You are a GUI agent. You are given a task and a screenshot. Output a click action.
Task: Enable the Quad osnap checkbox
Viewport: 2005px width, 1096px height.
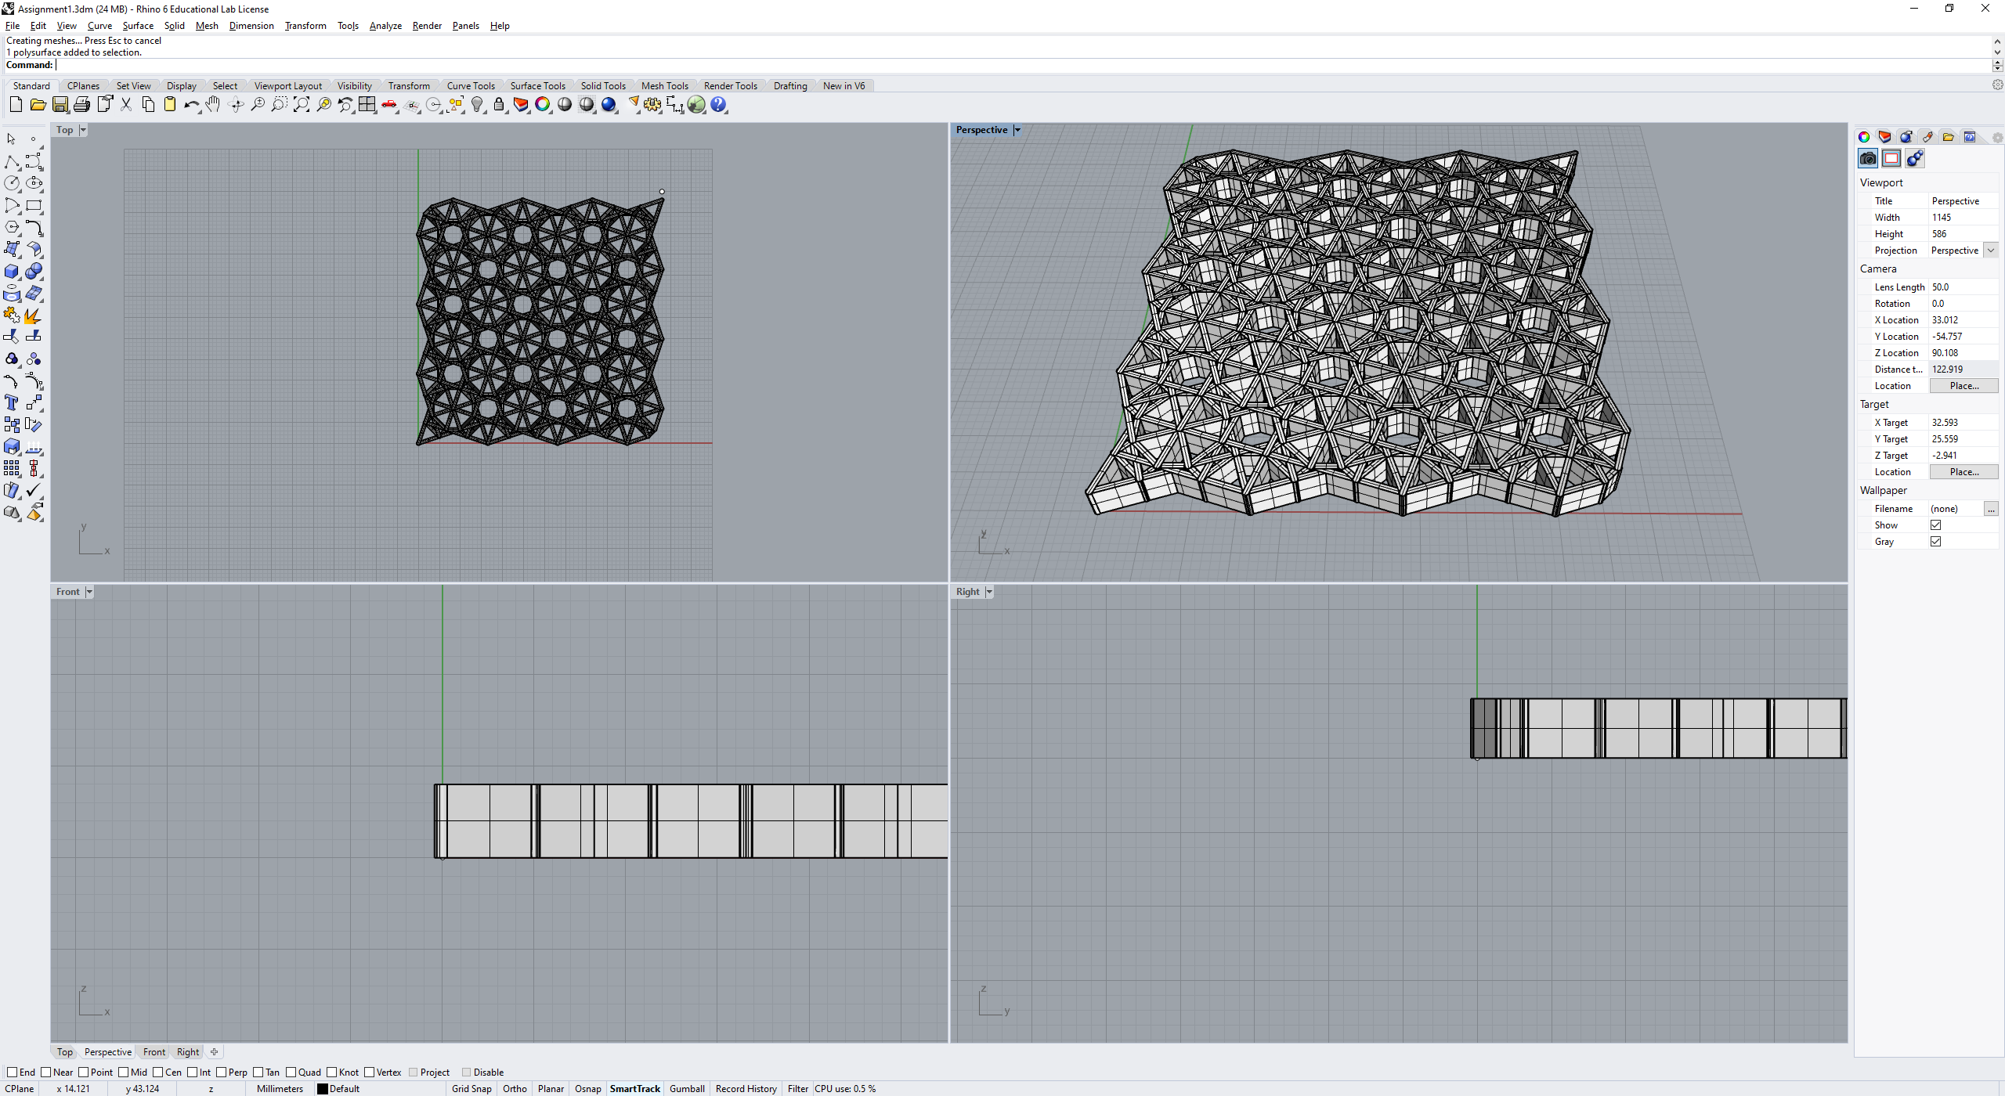click(291, 1073)
